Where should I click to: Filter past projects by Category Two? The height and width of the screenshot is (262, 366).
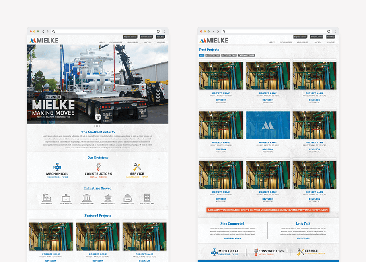point(229,55)
